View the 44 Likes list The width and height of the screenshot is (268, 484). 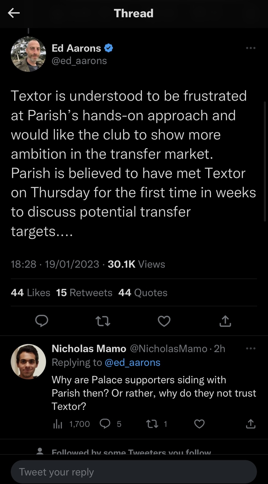tap(30, 293)
